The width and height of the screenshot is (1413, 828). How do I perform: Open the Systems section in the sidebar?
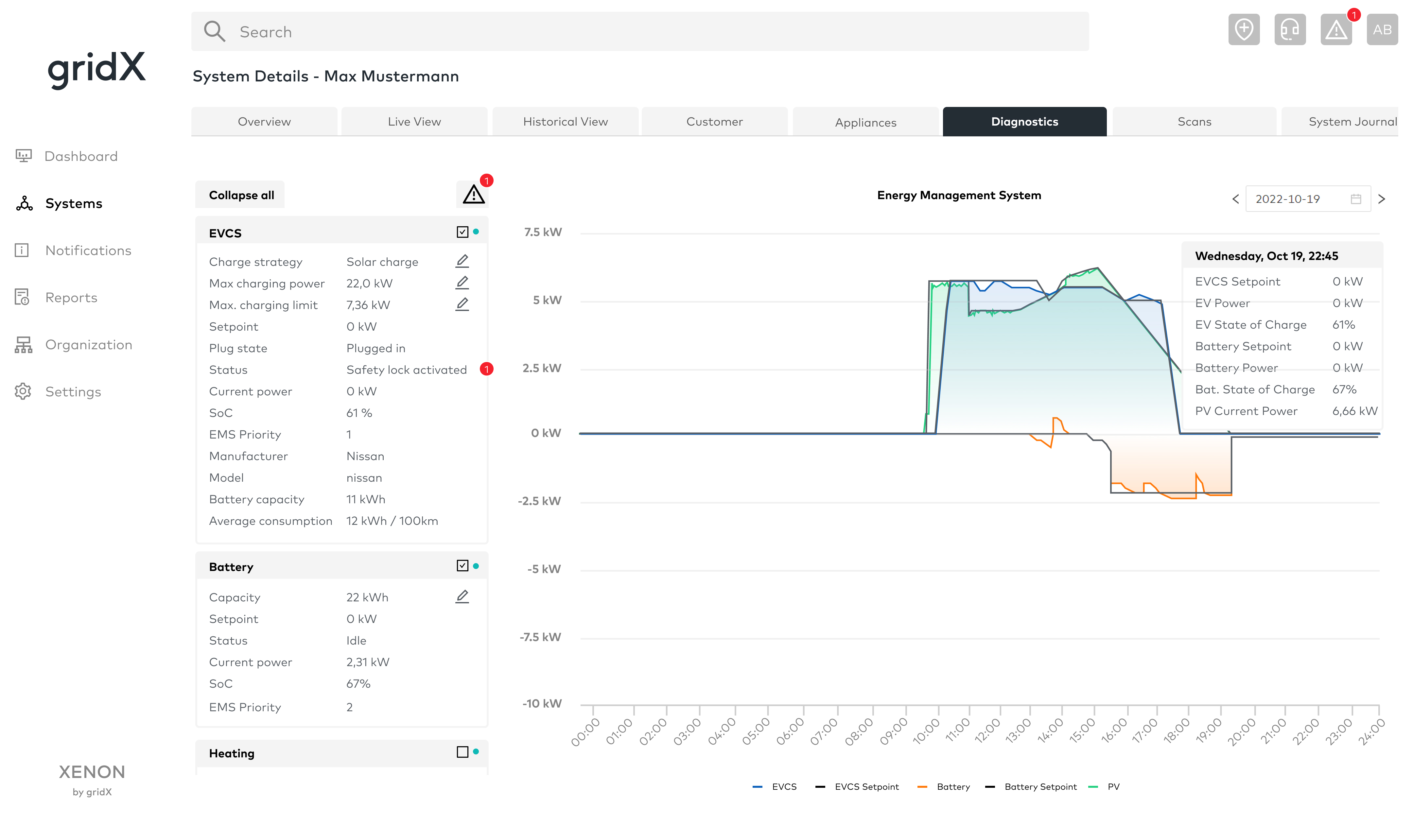coord(74,203)
